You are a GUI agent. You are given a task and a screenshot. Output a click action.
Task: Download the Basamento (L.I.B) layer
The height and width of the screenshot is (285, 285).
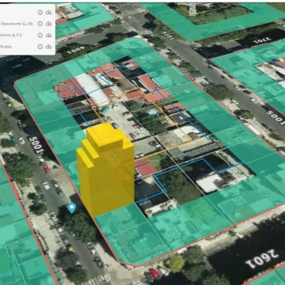click(49, 24)
